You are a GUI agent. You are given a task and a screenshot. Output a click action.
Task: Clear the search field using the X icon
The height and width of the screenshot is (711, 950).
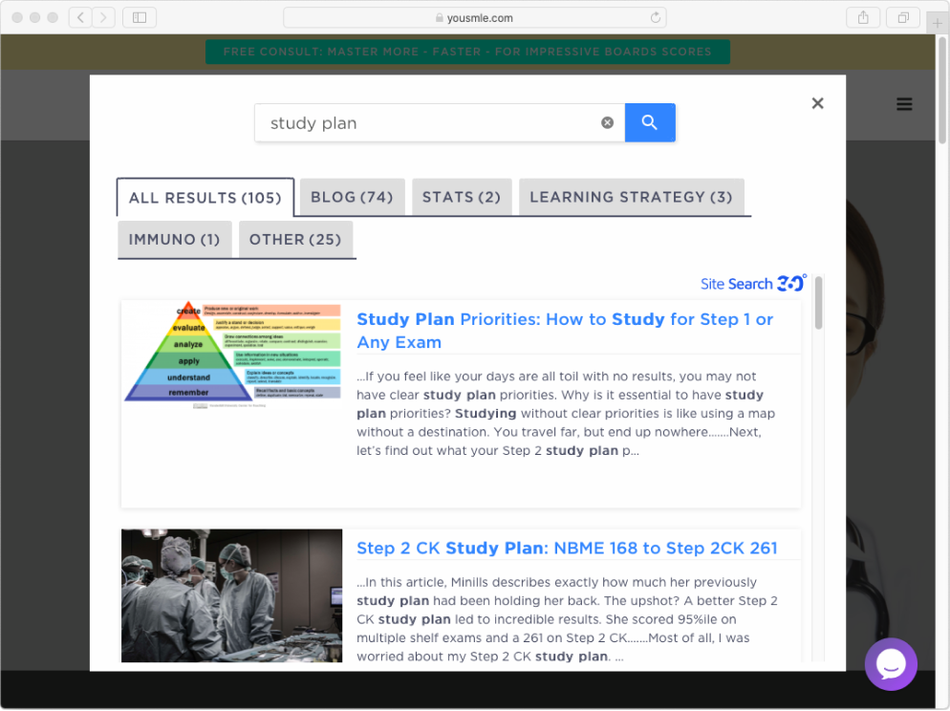pos(607,121)
